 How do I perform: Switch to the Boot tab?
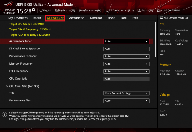click(x=111, y=18)
